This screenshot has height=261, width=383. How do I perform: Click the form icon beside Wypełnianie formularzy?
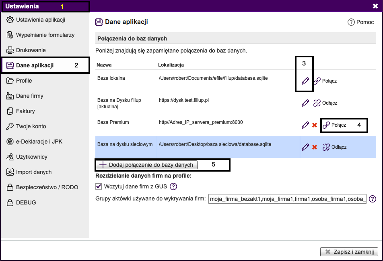coord(10,35)
